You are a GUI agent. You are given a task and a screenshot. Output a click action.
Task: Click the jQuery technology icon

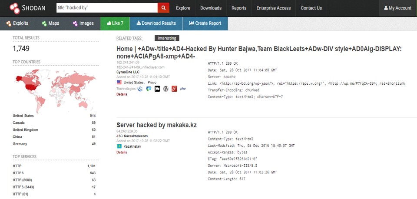tap(140, 89)
